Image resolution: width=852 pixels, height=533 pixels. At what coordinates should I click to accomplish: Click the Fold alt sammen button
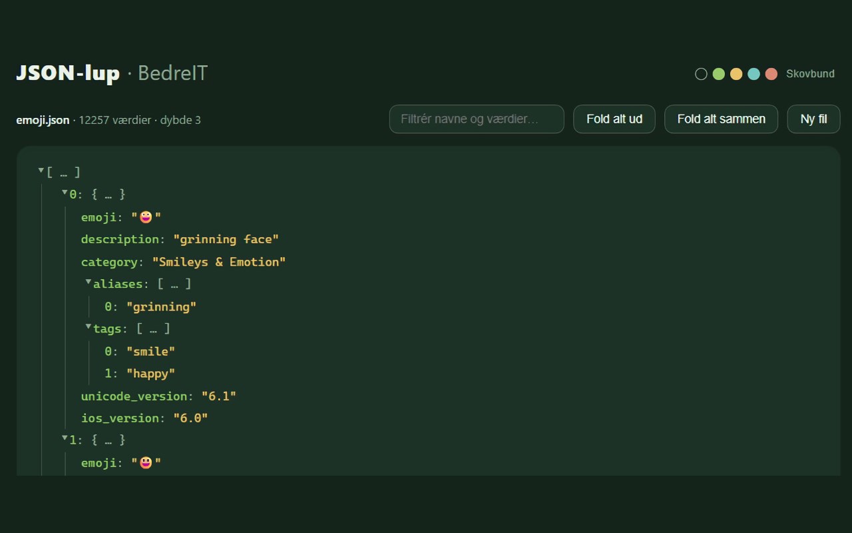click(x=722, y=119)
